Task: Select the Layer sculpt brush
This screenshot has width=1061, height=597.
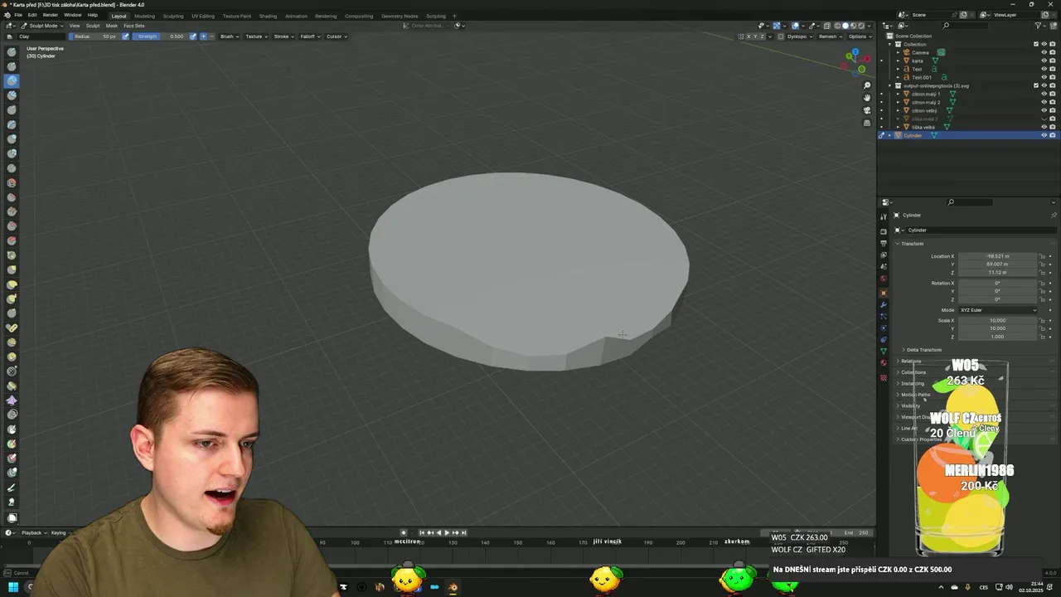Action: pyautogui.click(x=12, y=124)
